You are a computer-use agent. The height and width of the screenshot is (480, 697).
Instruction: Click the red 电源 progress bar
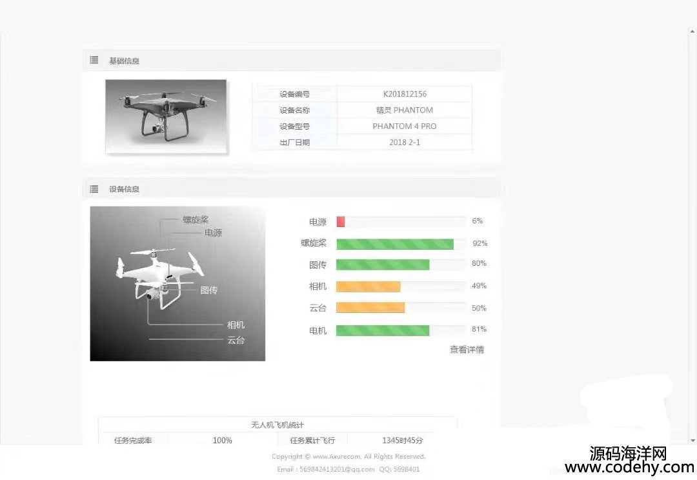(341, 221)
